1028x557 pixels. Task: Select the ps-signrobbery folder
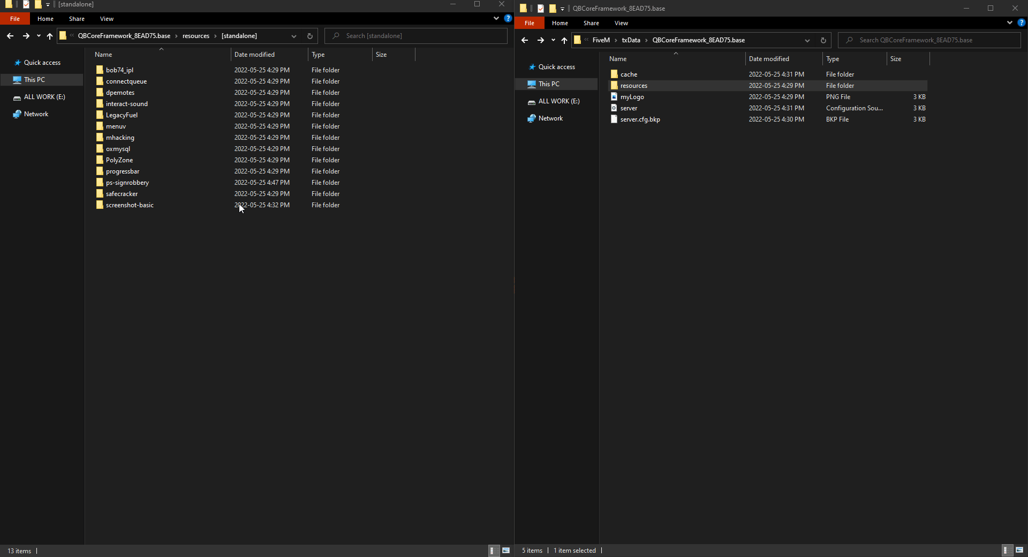(x=127, y=183)
